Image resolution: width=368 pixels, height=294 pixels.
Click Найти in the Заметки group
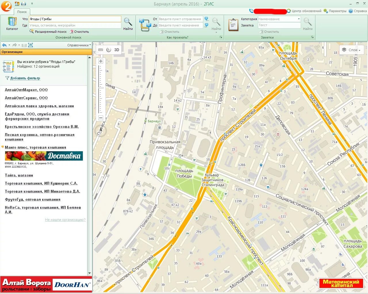(x=308, y=24)
